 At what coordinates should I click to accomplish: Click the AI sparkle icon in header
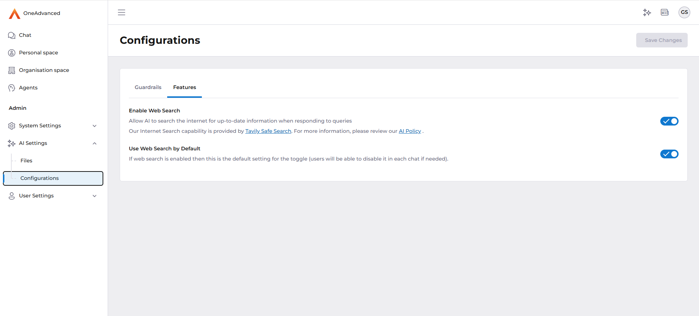(x=647, y=12)
